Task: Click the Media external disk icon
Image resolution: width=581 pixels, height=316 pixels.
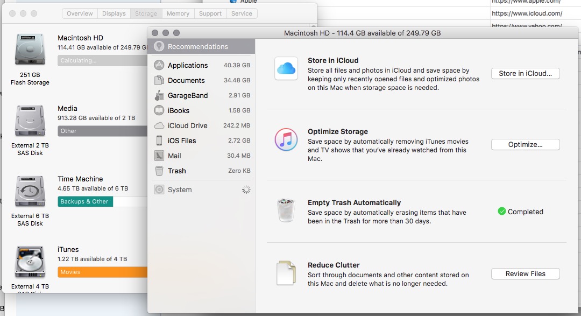Action: 30,121
